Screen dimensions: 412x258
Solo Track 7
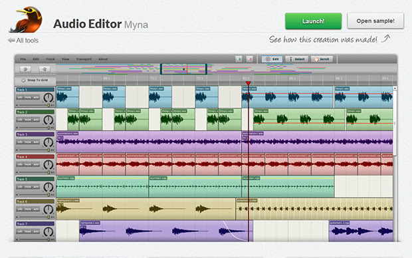20,231
